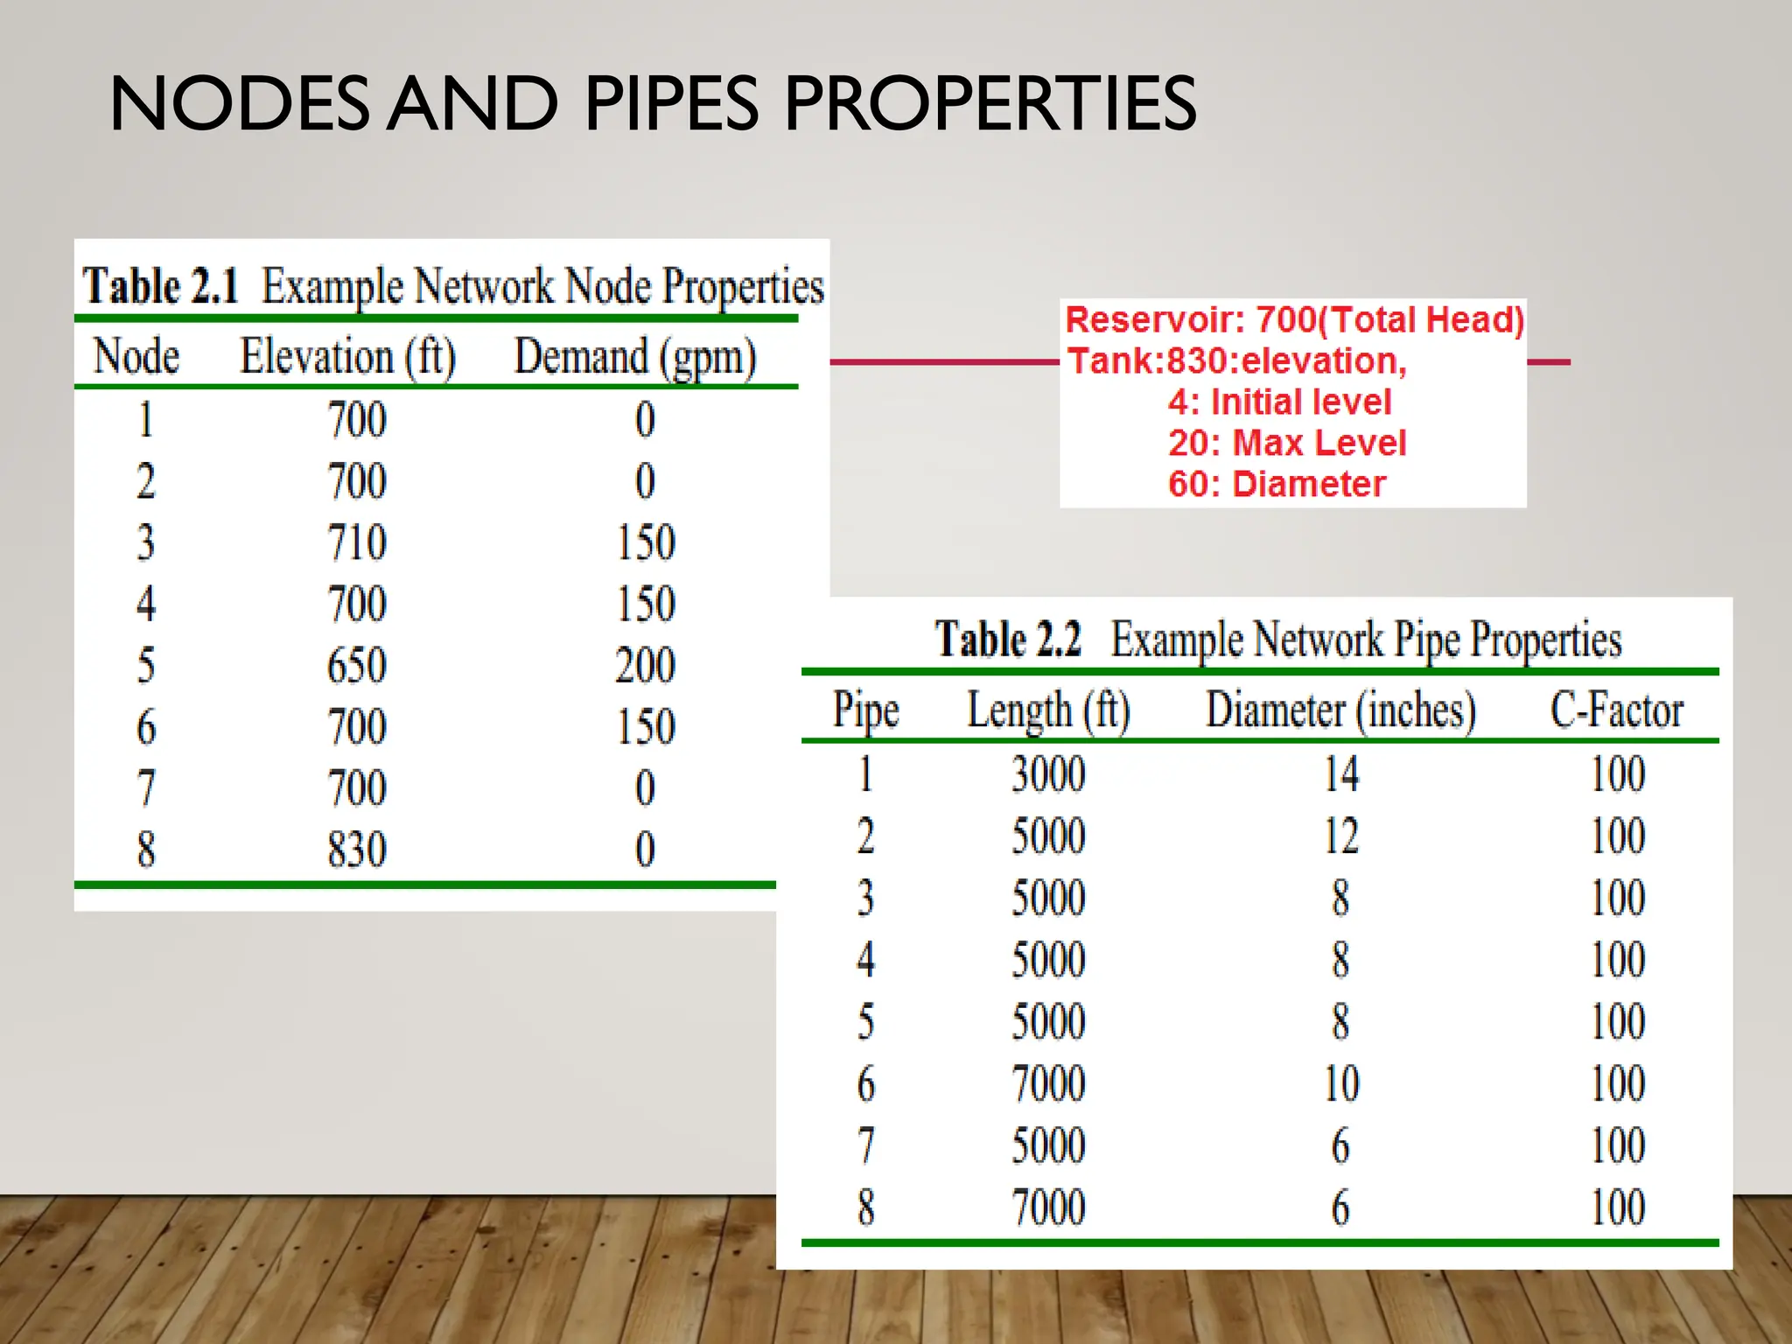Click the red '20: Max Level' line
Viewport: 1792px width, 1344px height.
point(1287,444)
